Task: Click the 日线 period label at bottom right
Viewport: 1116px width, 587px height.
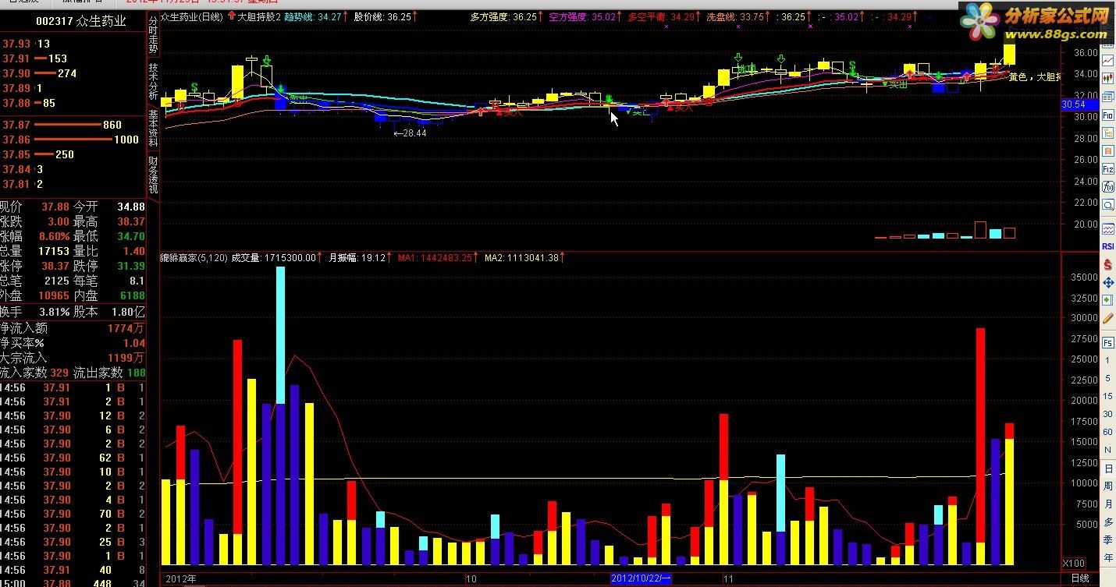Action: click(1080, 578)
